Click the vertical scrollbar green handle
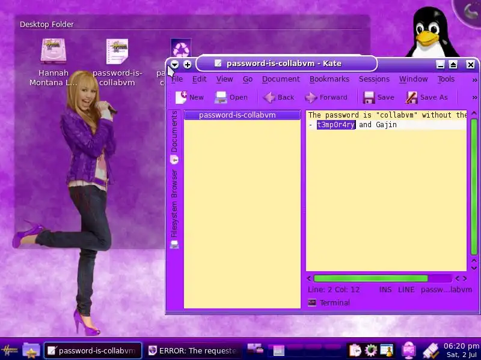This screenshot has height=360, width=481. [474, 187]
